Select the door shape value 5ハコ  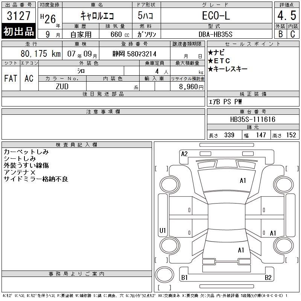click(145, 15)
